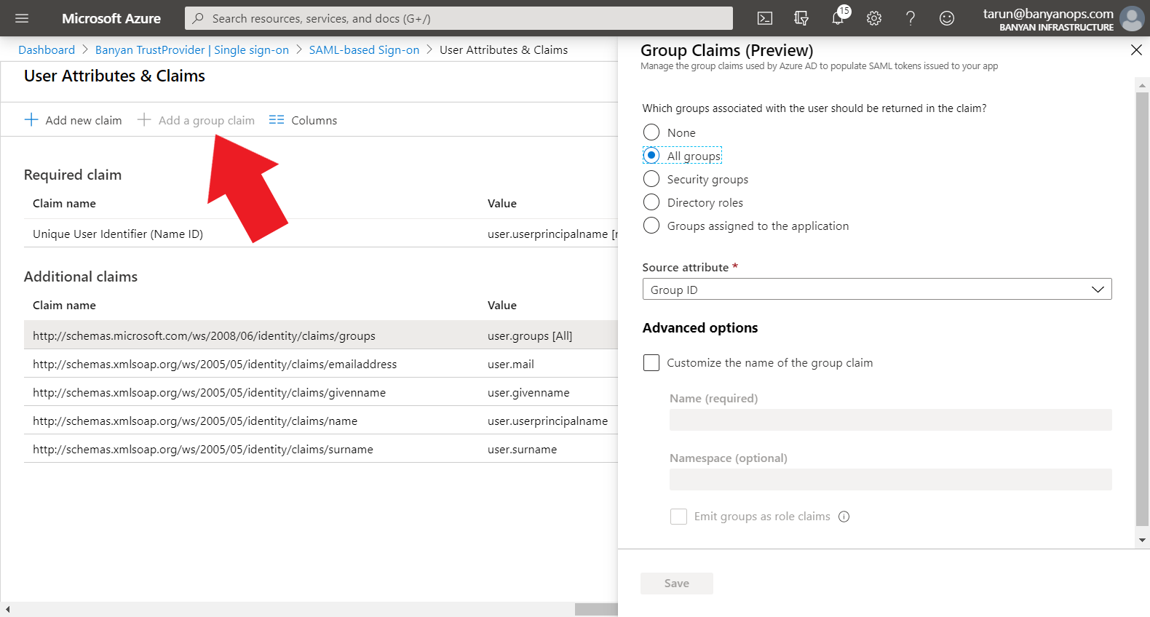This screenshot has height=617, width=1150.
Task: Click the Namespace (optional) field
Action: [891, 479]
